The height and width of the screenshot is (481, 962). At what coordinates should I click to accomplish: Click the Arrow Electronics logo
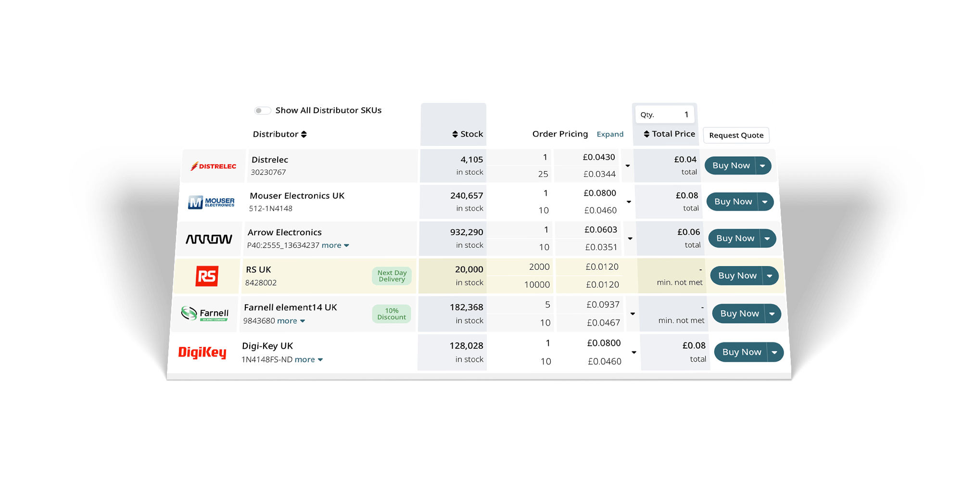point(209,238)
